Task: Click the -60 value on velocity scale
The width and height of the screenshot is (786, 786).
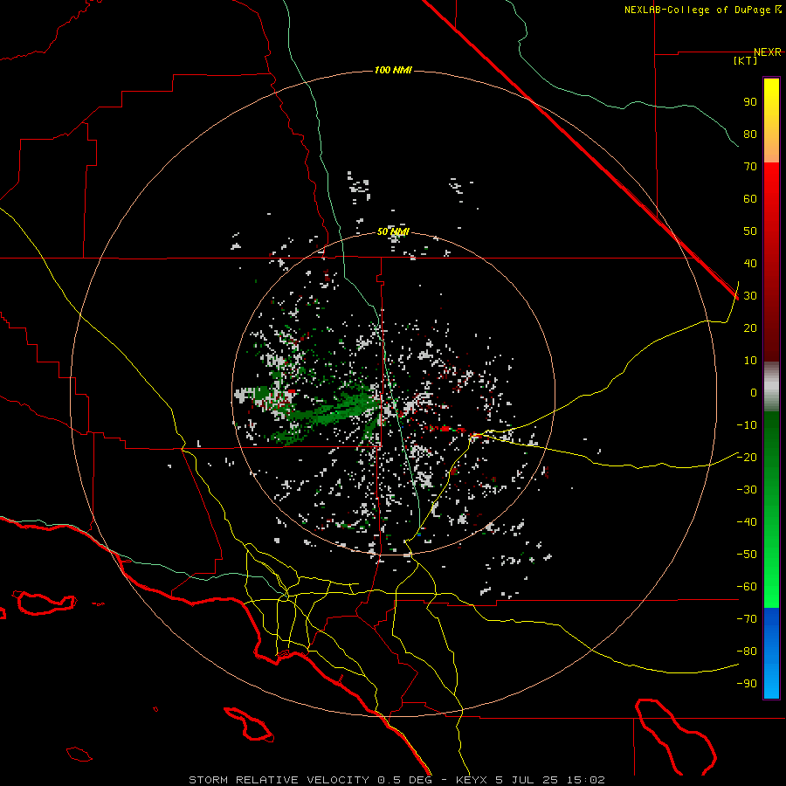Action: point(747,587)
